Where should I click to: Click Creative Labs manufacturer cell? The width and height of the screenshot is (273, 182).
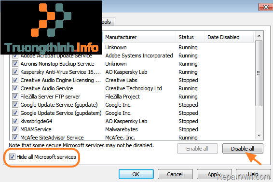122,80
